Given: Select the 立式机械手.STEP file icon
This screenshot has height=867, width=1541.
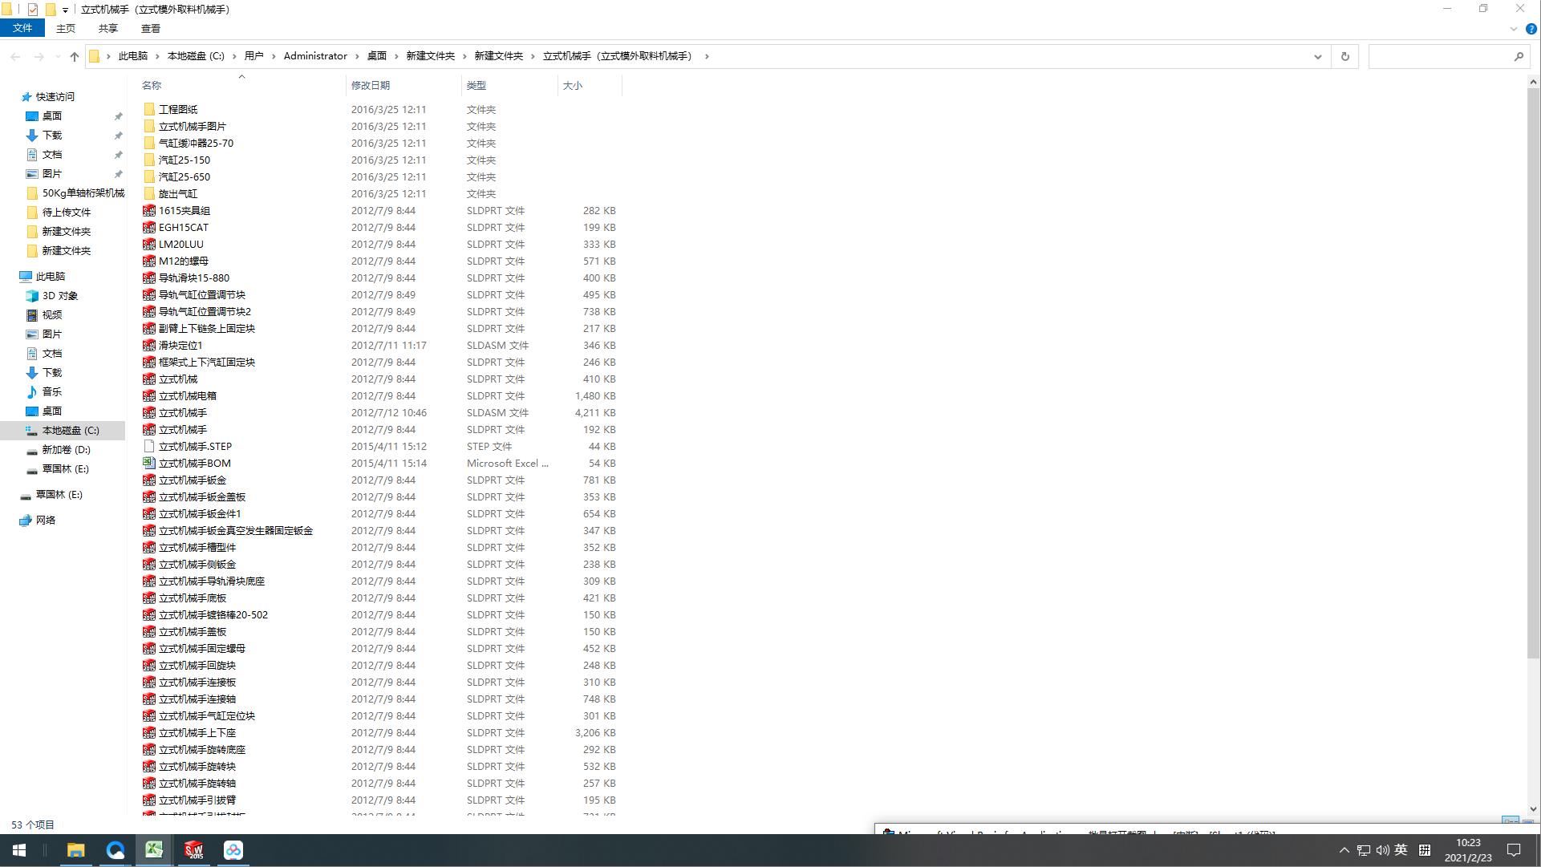Looking at the screenshot, I should point(149,447).
